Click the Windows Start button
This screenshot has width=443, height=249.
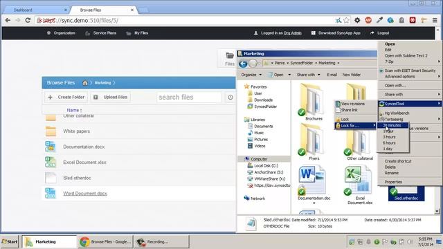pos(10,241)
